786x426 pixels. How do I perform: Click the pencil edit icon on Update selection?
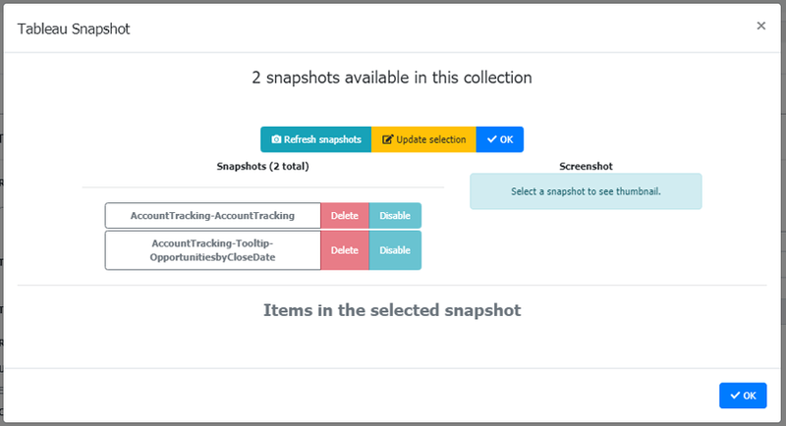387,139
